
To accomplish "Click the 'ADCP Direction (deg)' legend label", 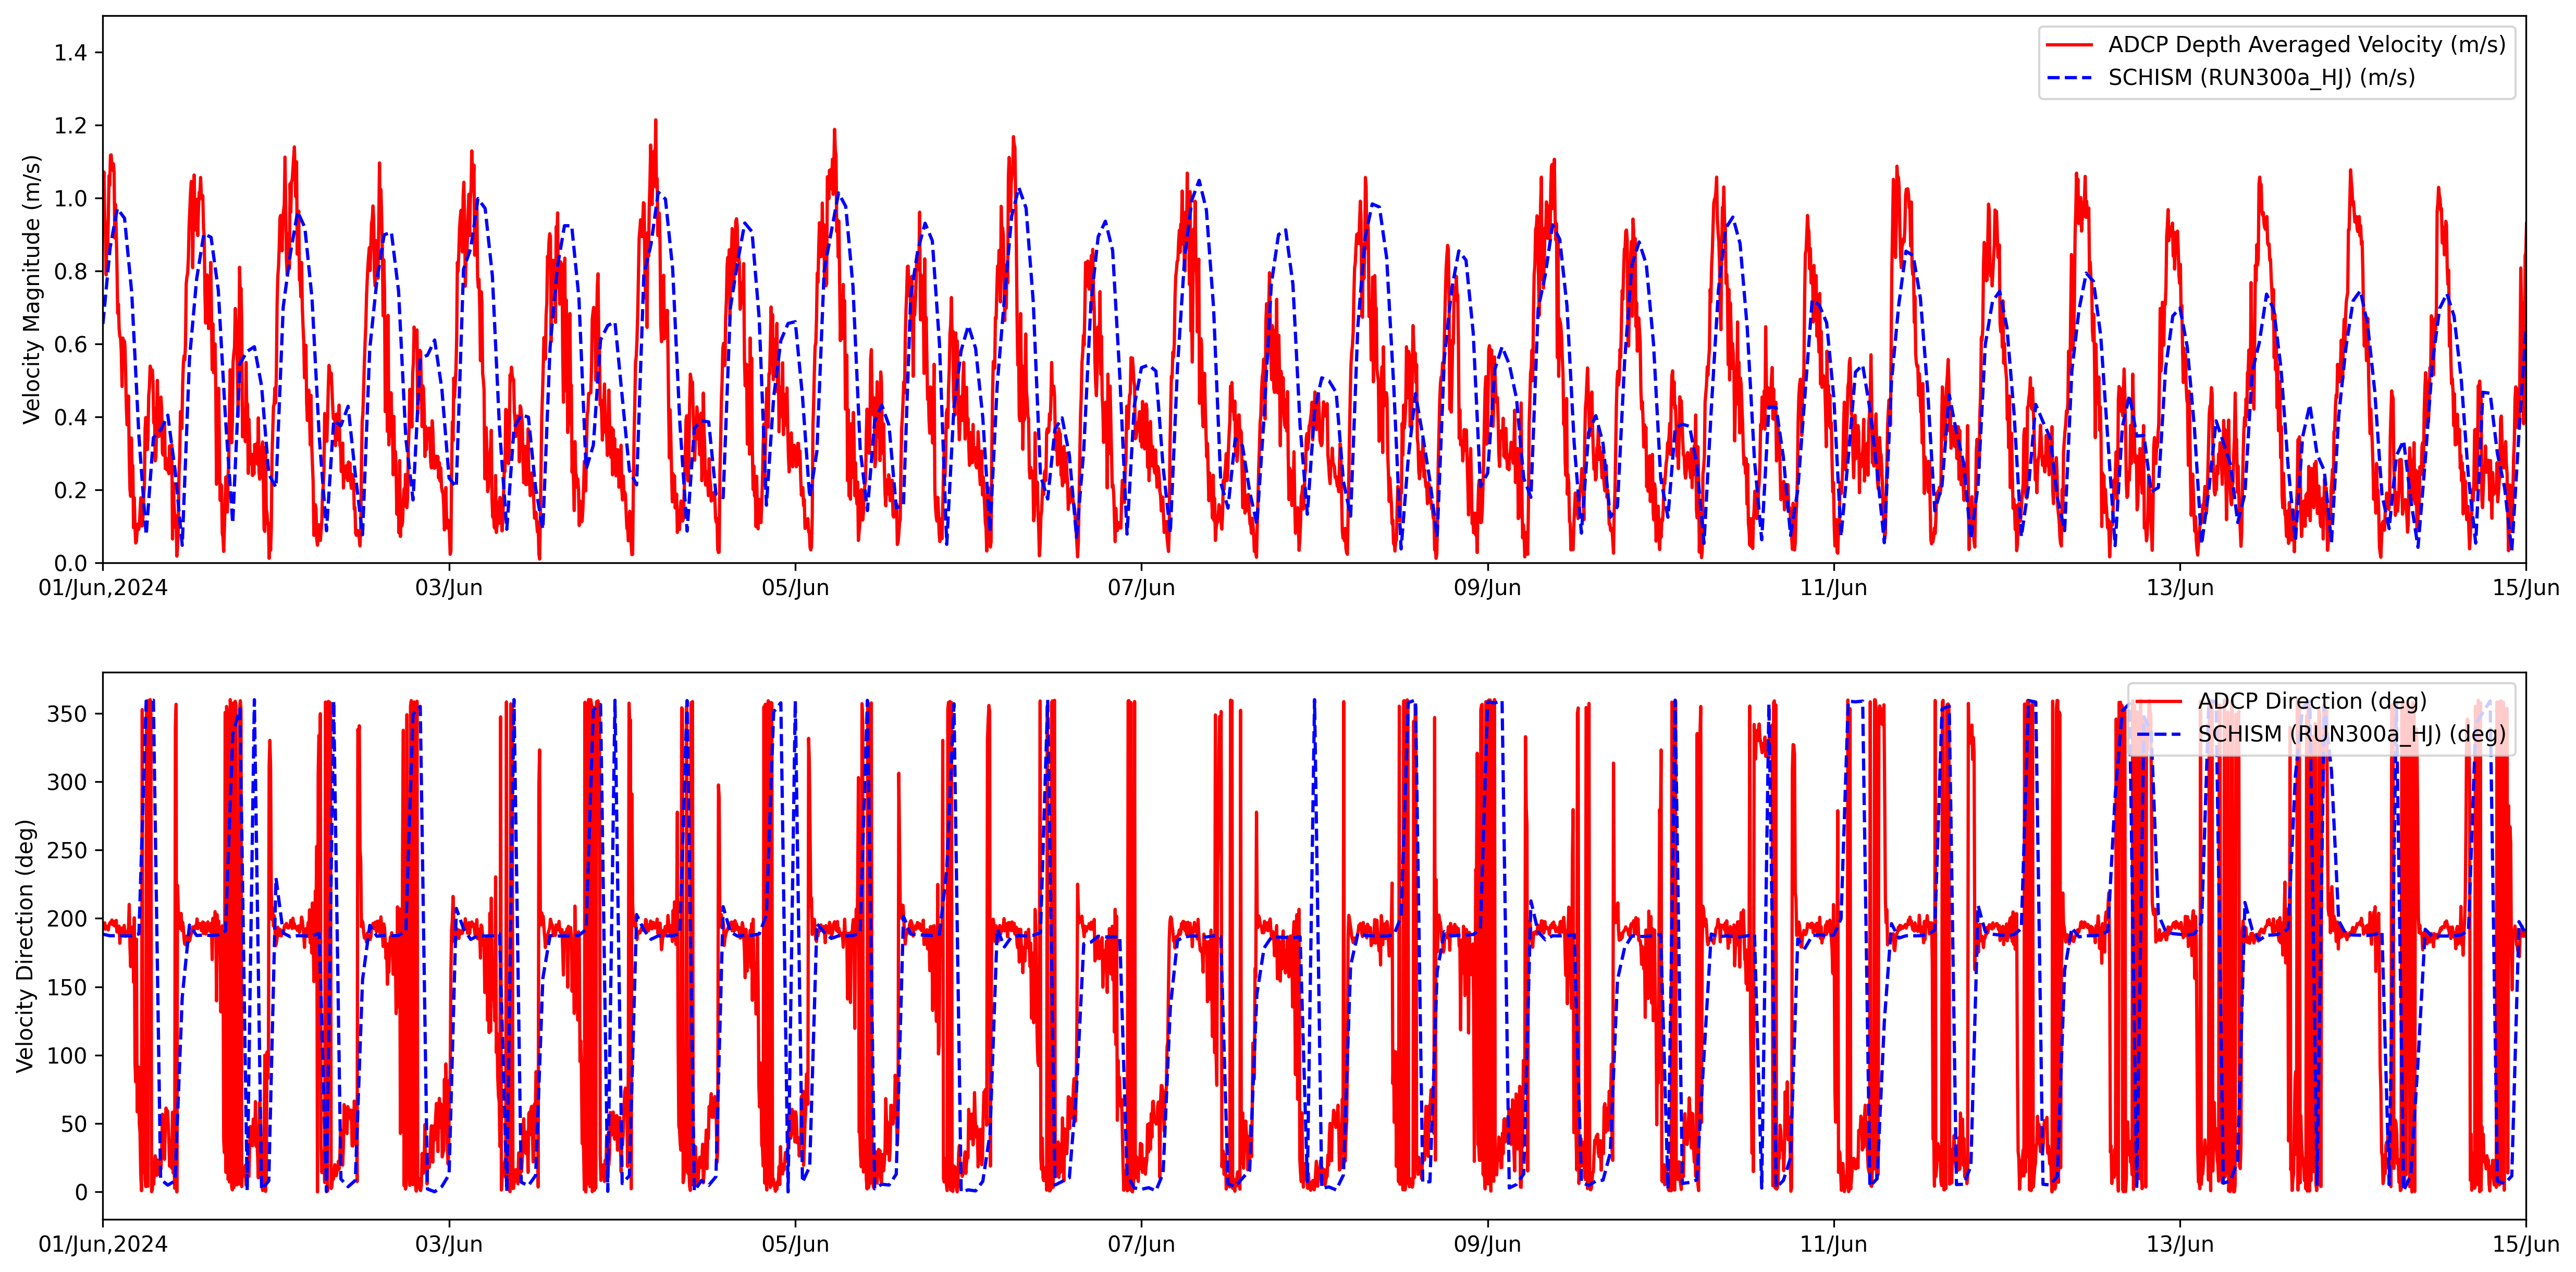I will [2311, 702].
